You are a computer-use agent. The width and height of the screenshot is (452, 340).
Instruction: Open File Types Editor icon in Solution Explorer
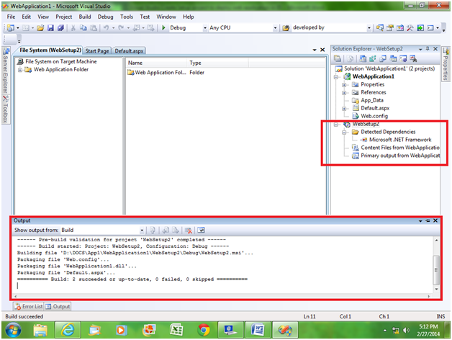point(383,59)
